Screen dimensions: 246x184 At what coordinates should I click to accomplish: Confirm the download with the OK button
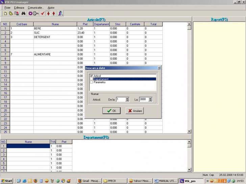point(112,111)
